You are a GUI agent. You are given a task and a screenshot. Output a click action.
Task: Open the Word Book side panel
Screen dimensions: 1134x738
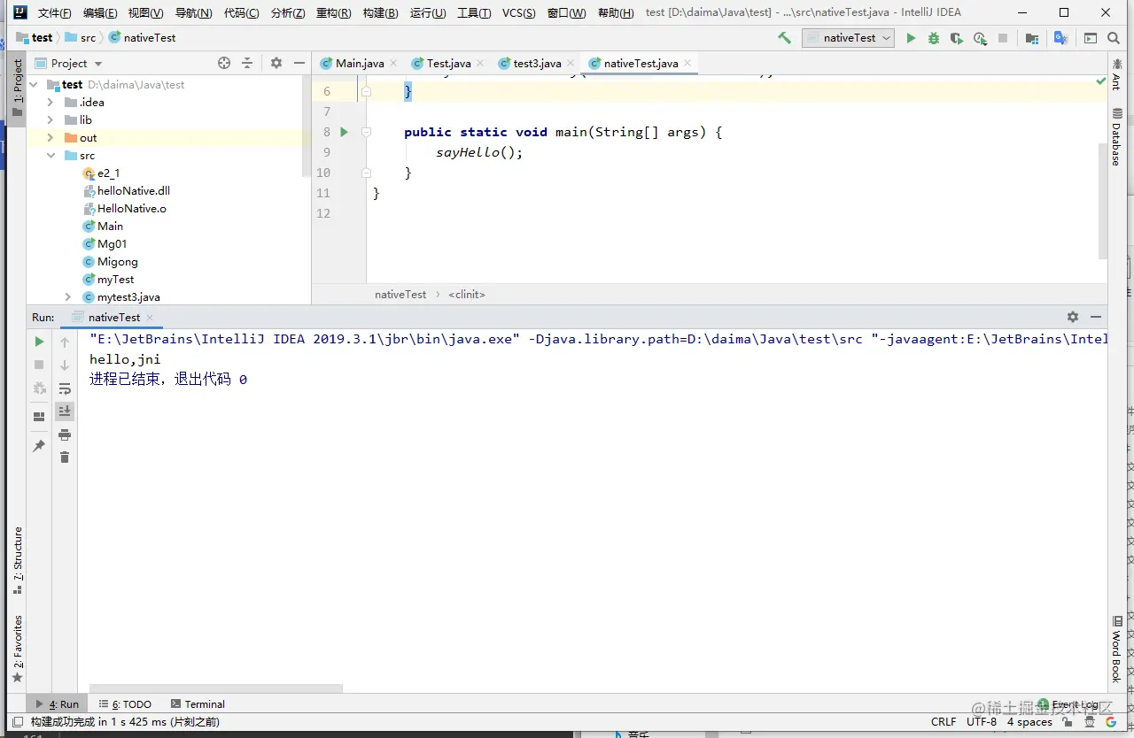(1116, 650)
